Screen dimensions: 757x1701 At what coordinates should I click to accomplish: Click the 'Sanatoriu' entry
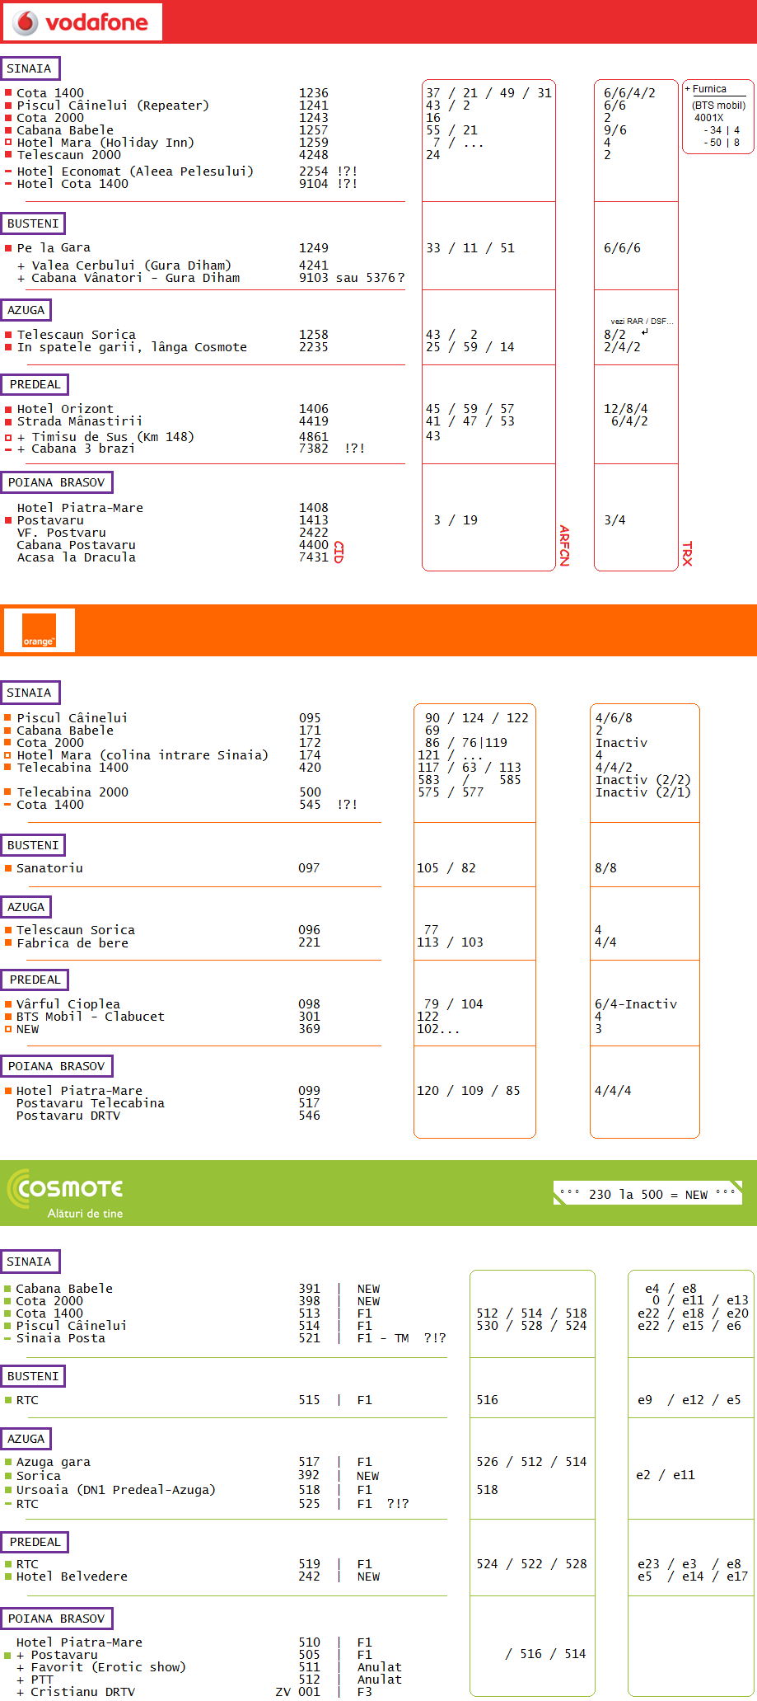click(49, 868)
